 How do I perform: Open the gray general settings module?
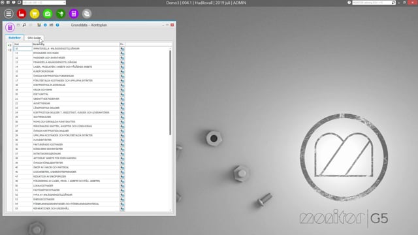pyautogui.click(x=87, y=14)
